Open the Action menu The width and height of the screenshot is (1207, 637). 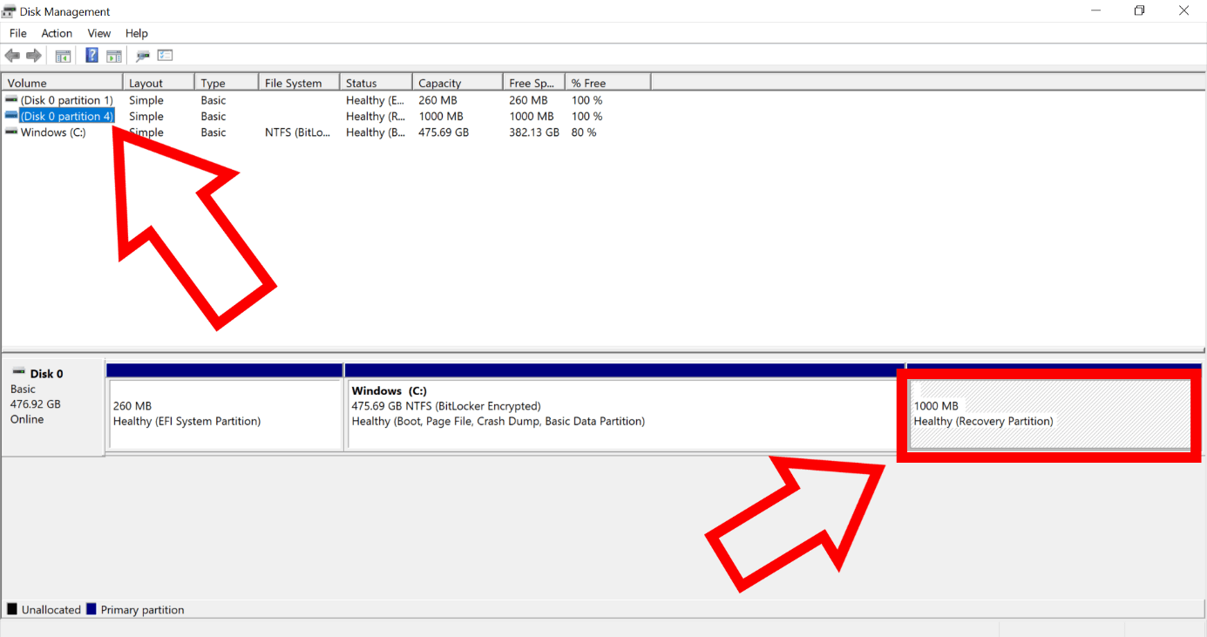click(56, 33)
